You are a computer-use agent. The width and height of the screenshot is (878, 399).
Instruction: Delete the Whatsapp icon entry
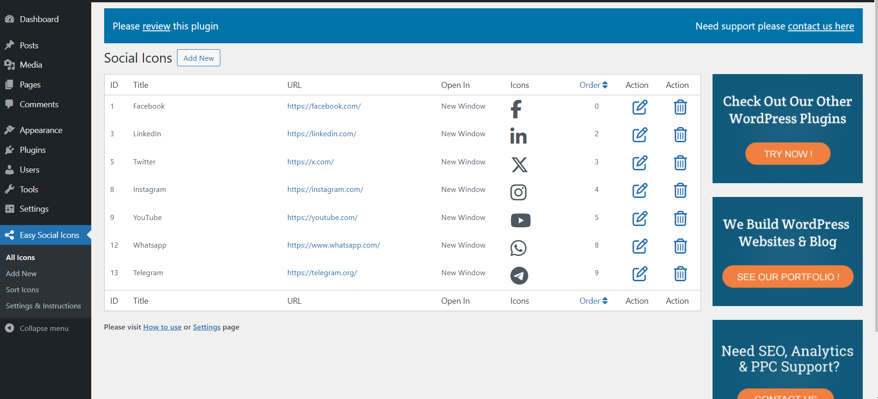tap(680, 246)
